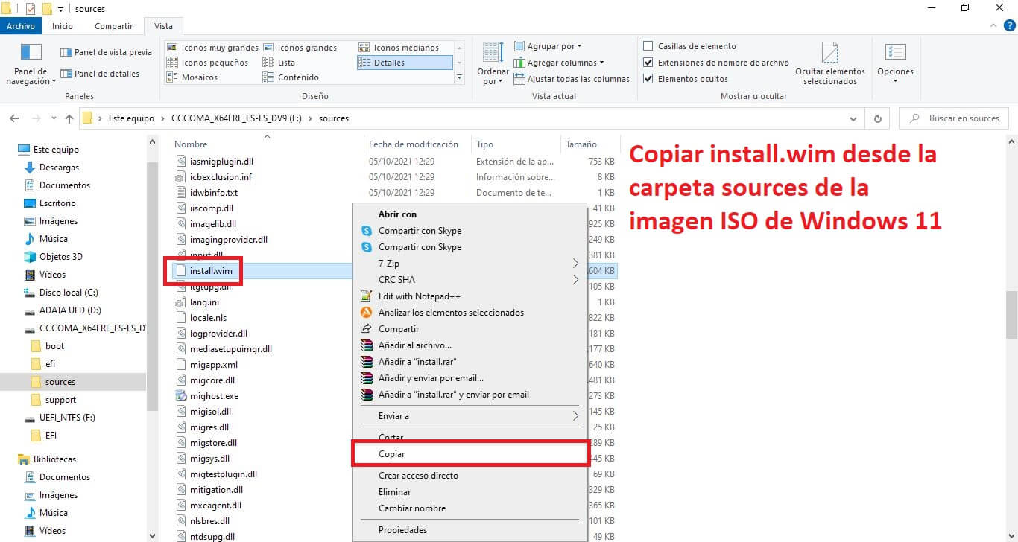Viewport: 1018px width, 542px height.
Task: Open Música under Este equipo
Action: (53, 239)
